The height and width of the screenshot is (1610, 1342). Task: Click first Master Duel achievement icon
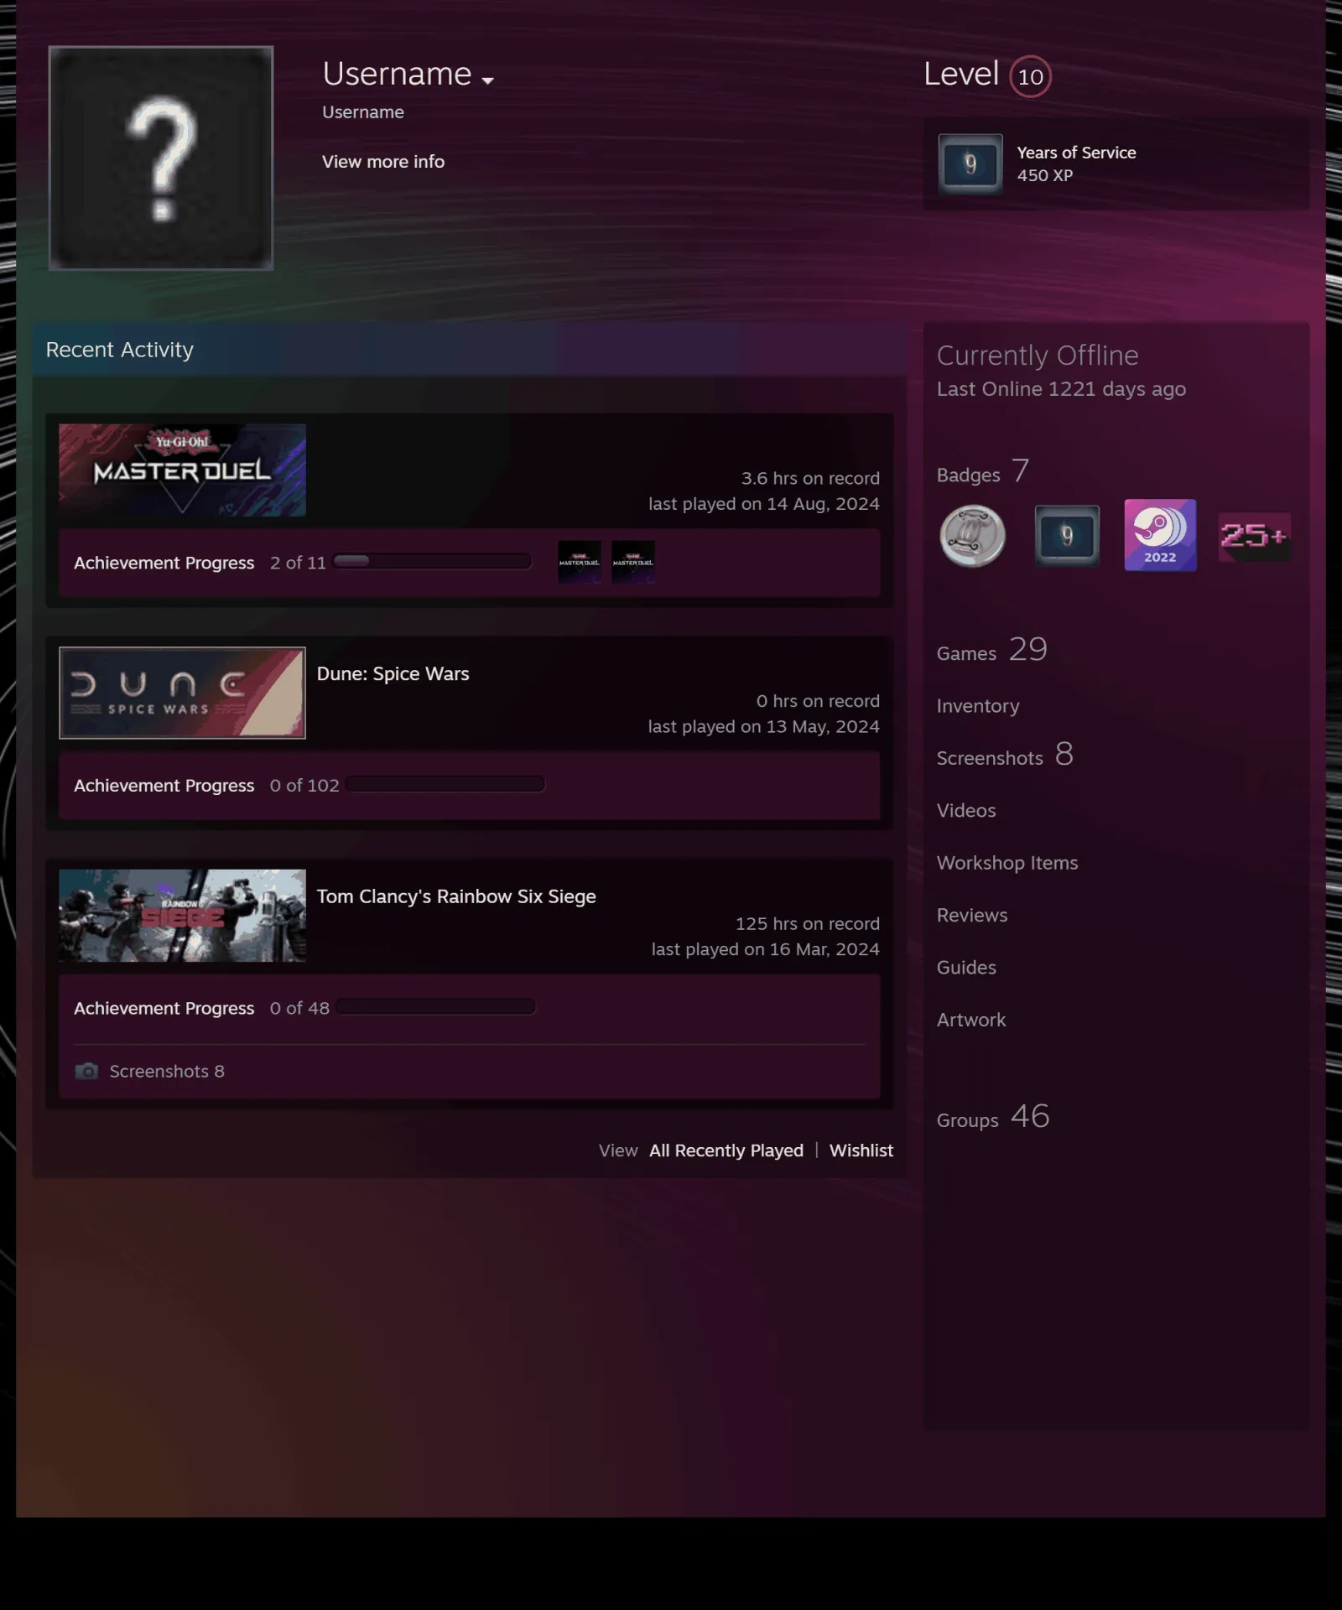580,562
